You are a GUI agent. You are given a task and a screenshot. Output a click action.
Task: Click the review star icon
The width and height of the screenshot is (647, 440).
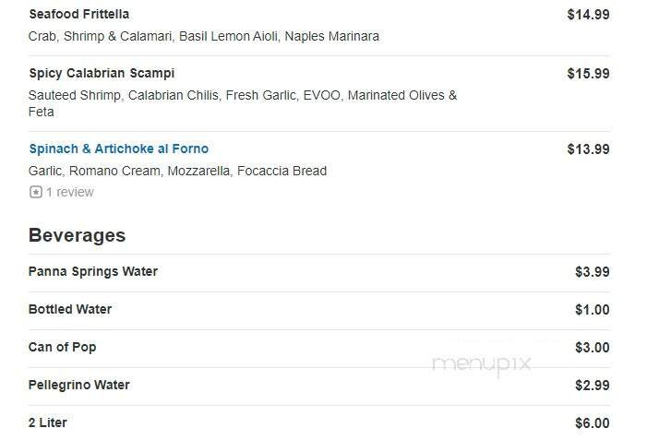pyautogui.click(x=36, y=192)
